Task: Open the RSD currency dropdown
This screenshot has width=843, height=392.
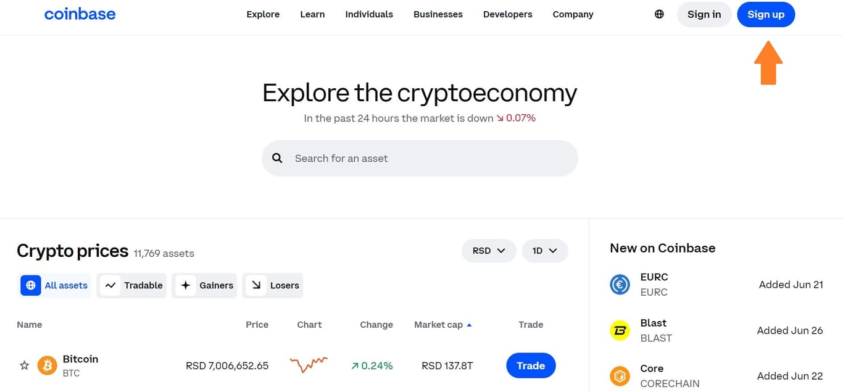Action: click(489, 251)
